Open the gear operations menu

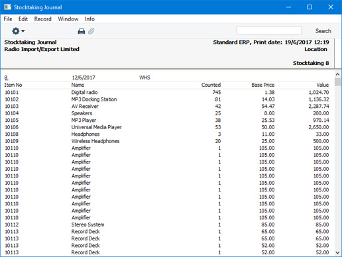(x=18, y=31)
